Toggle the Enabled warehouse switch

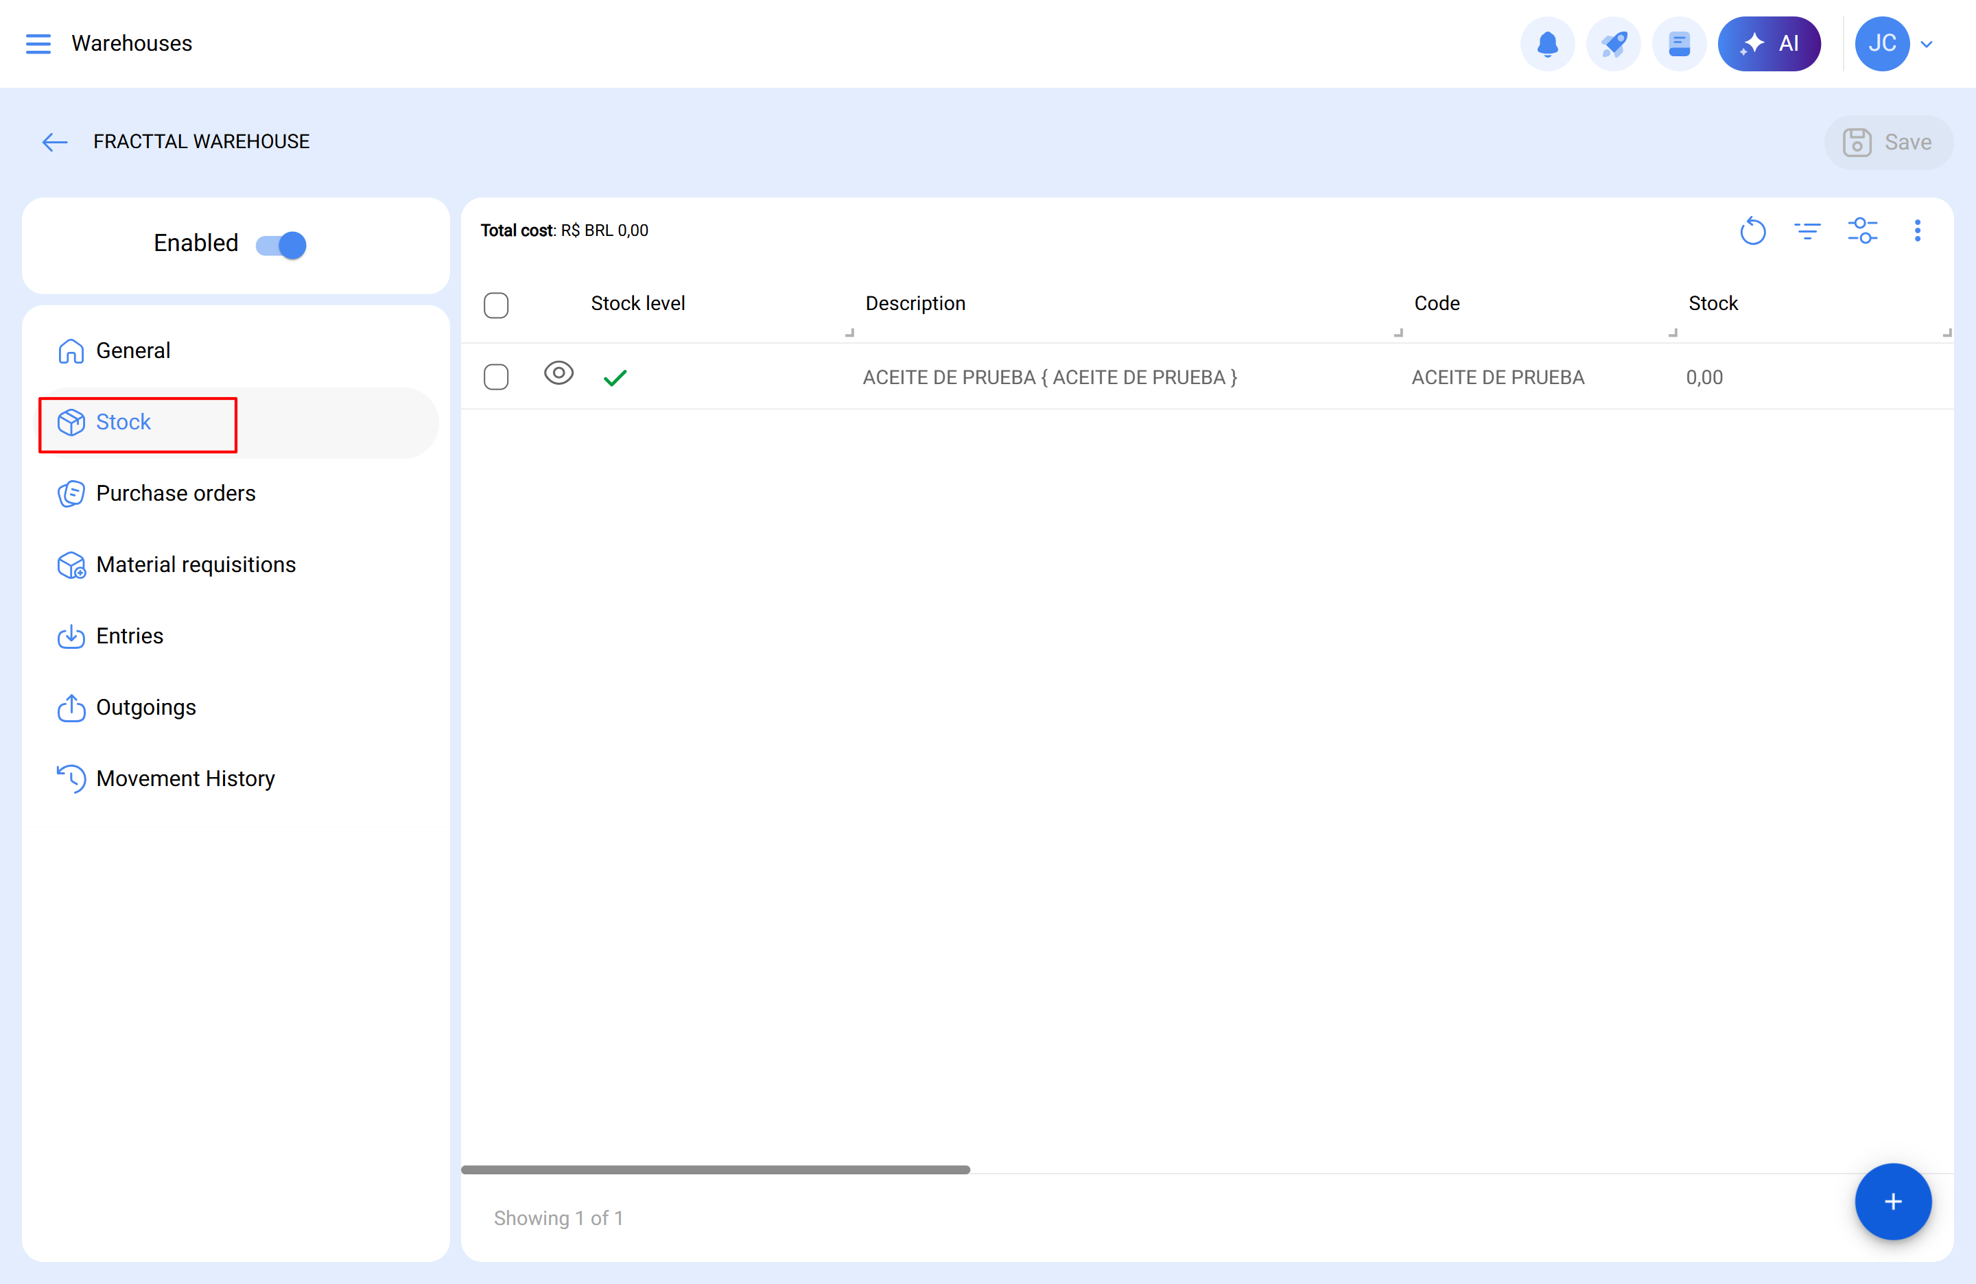pos(281,245)
